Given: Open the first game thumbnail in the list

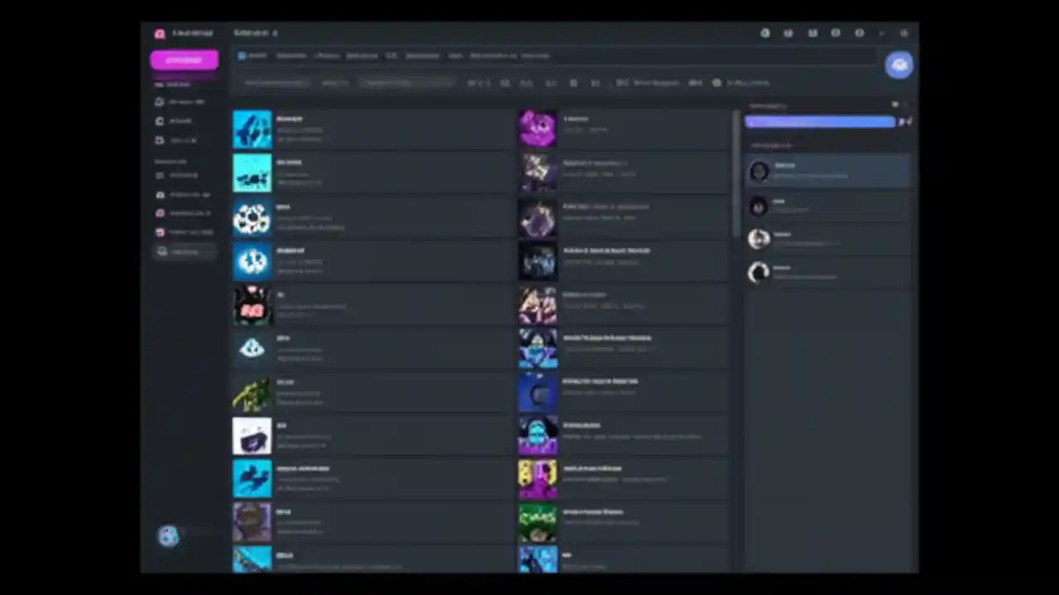Looking at the screenshot, I should [x=252, y=130].
